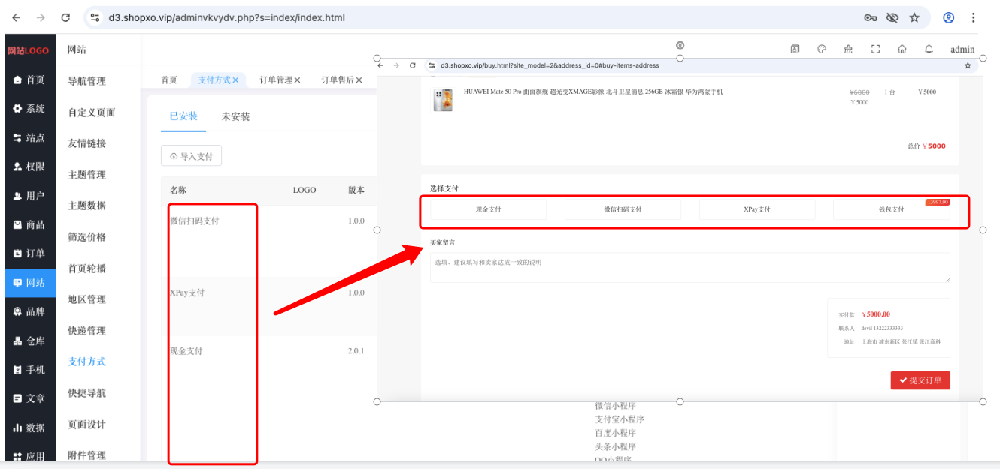Bookmark page using the star icon
Image resolution: width=1000 pixels, height=469 pixels.
point(914,17)
